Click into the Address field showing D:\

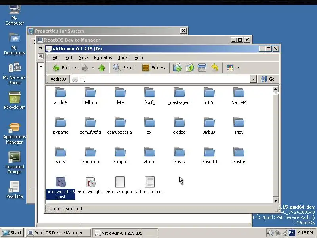(163, 79)
